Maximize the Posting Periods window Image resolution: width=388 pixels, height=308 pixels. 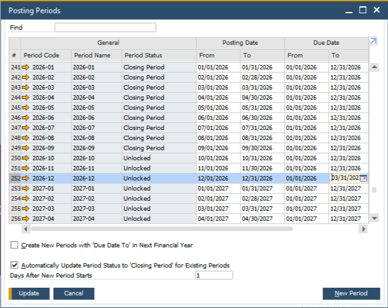(x=363, y=10)
